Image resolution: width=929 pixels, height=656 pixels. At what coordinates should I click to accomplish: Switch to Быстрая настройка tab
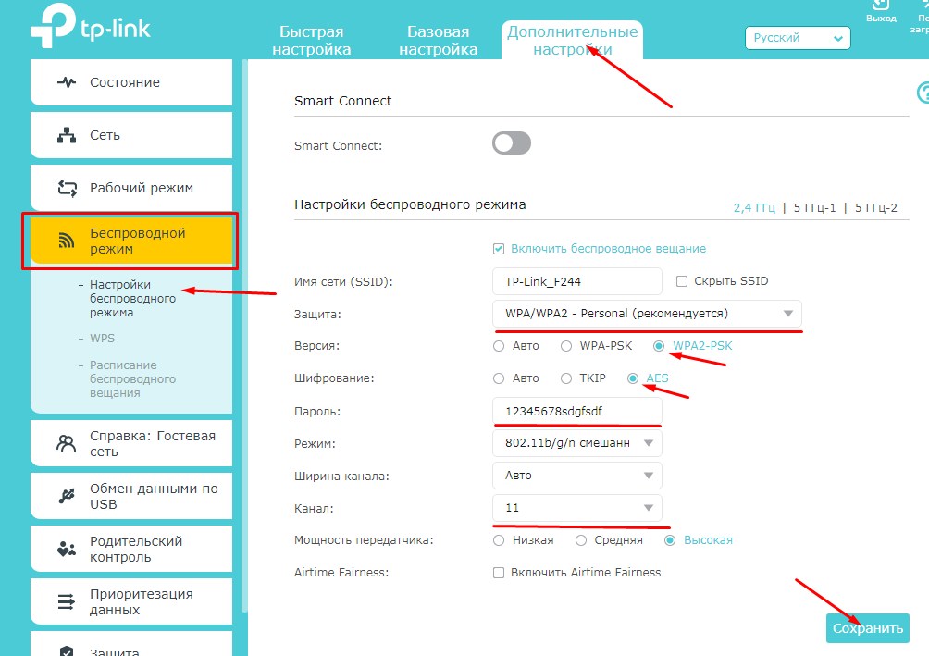(312, 41)
